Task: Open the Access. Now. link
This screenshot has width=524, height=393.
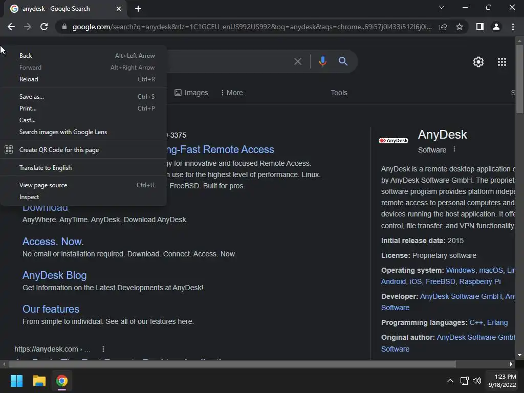Action: click(x=53, y=242)
